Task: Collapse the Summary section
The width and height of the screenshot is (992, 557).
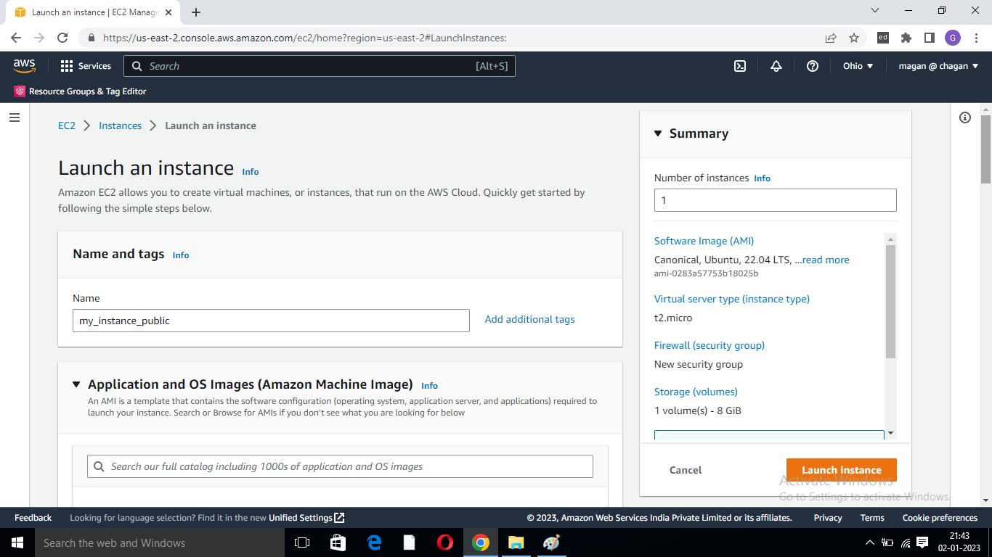Action: coord(658,133)
